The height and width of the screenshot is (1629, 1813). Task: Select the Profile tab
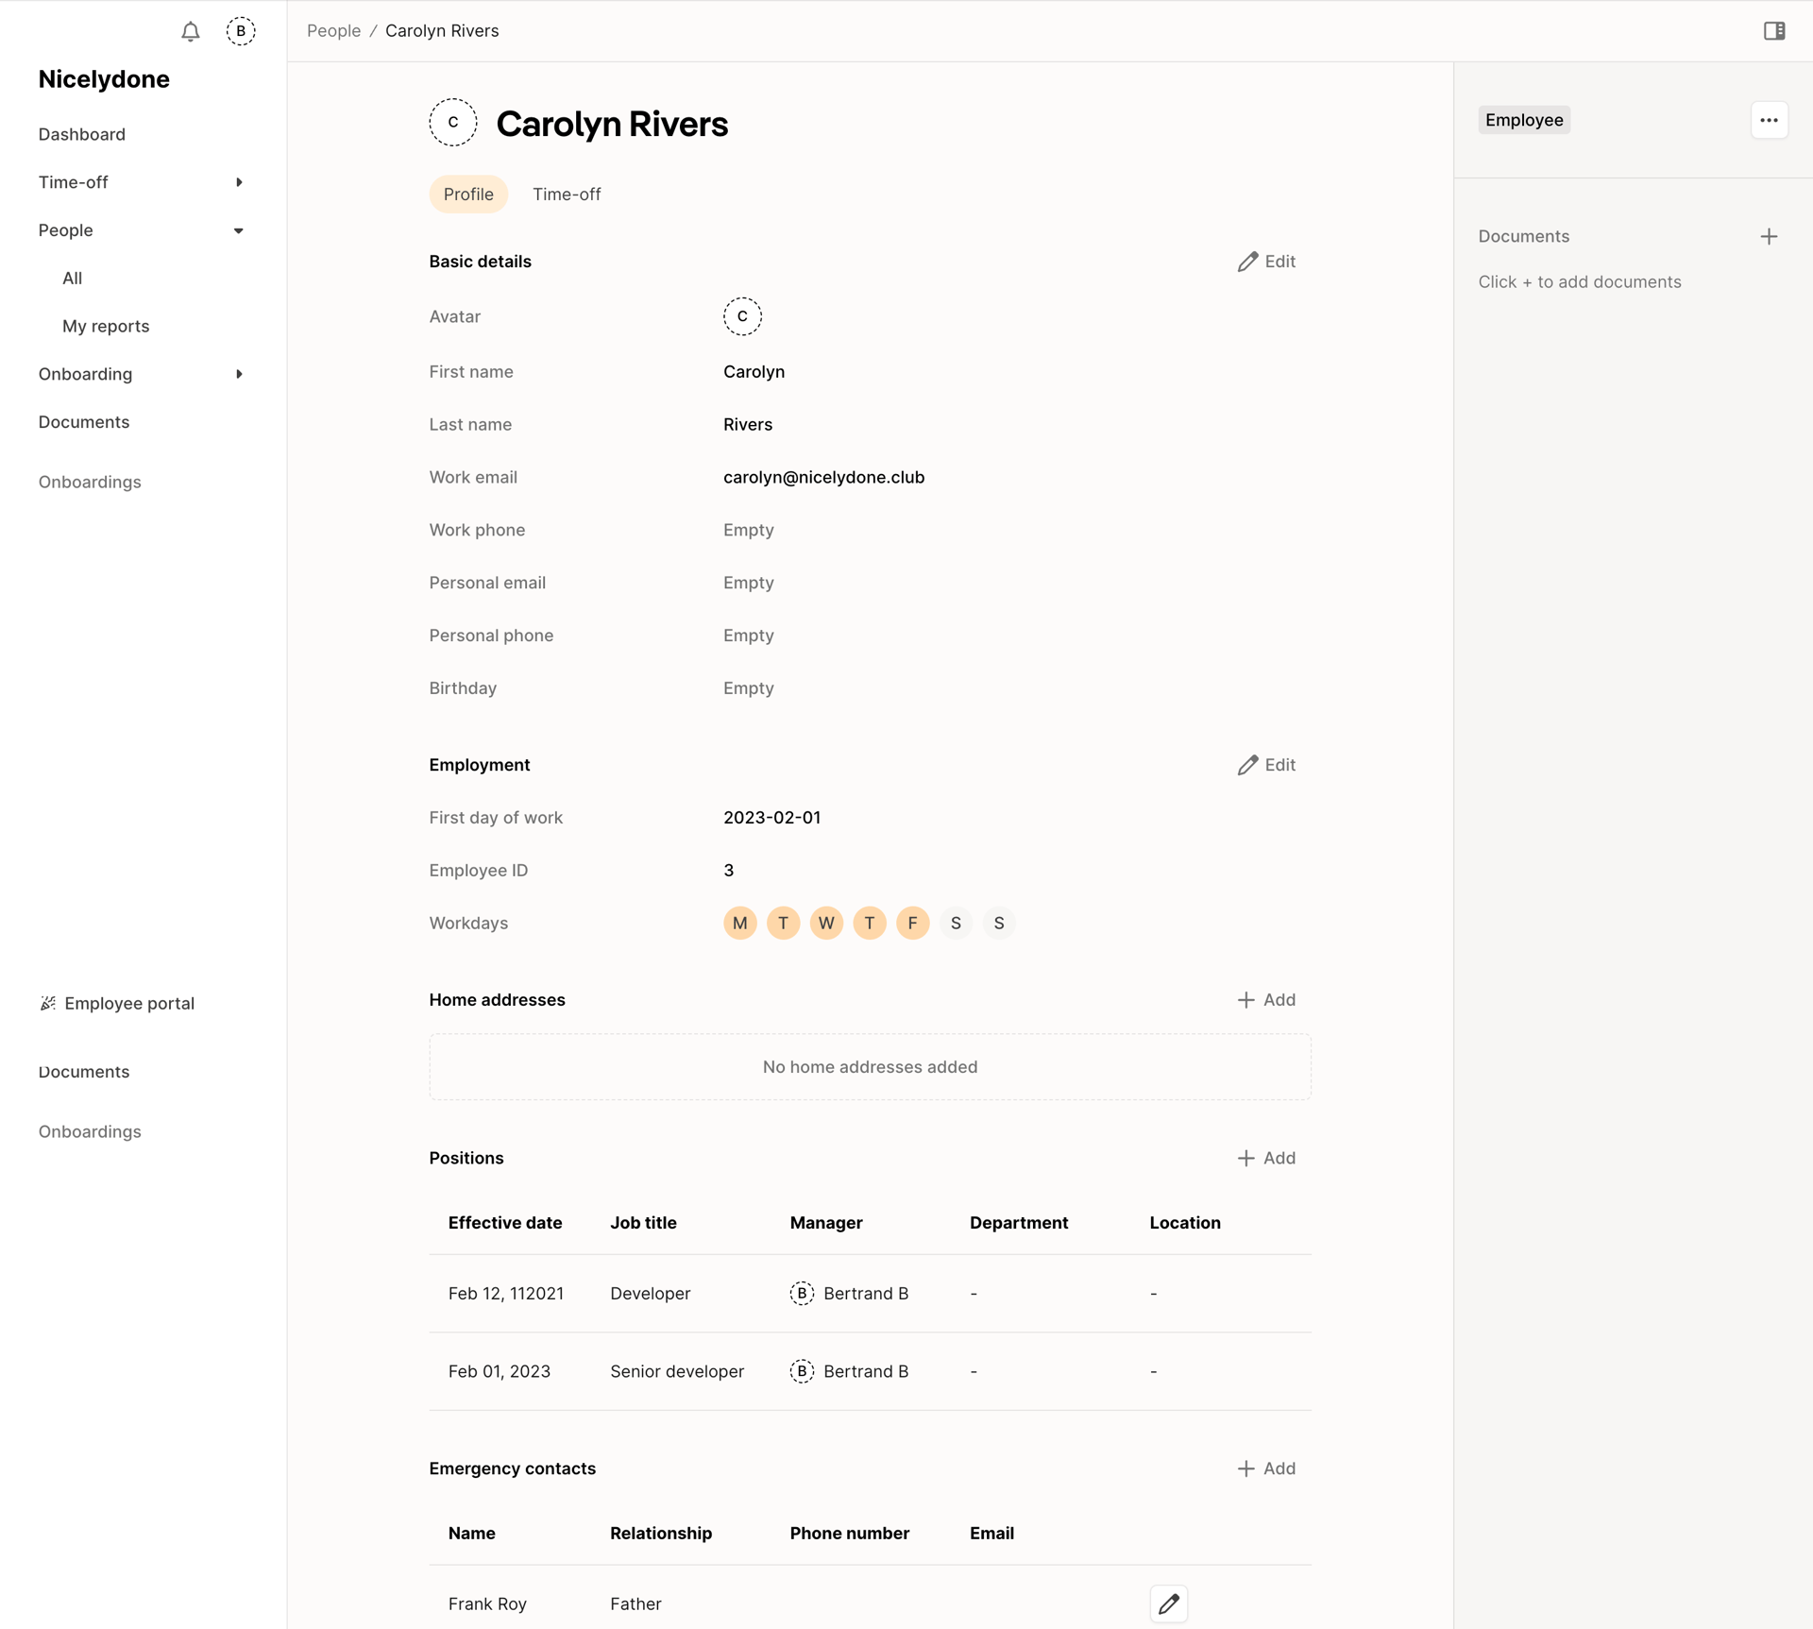click(468, 194)
